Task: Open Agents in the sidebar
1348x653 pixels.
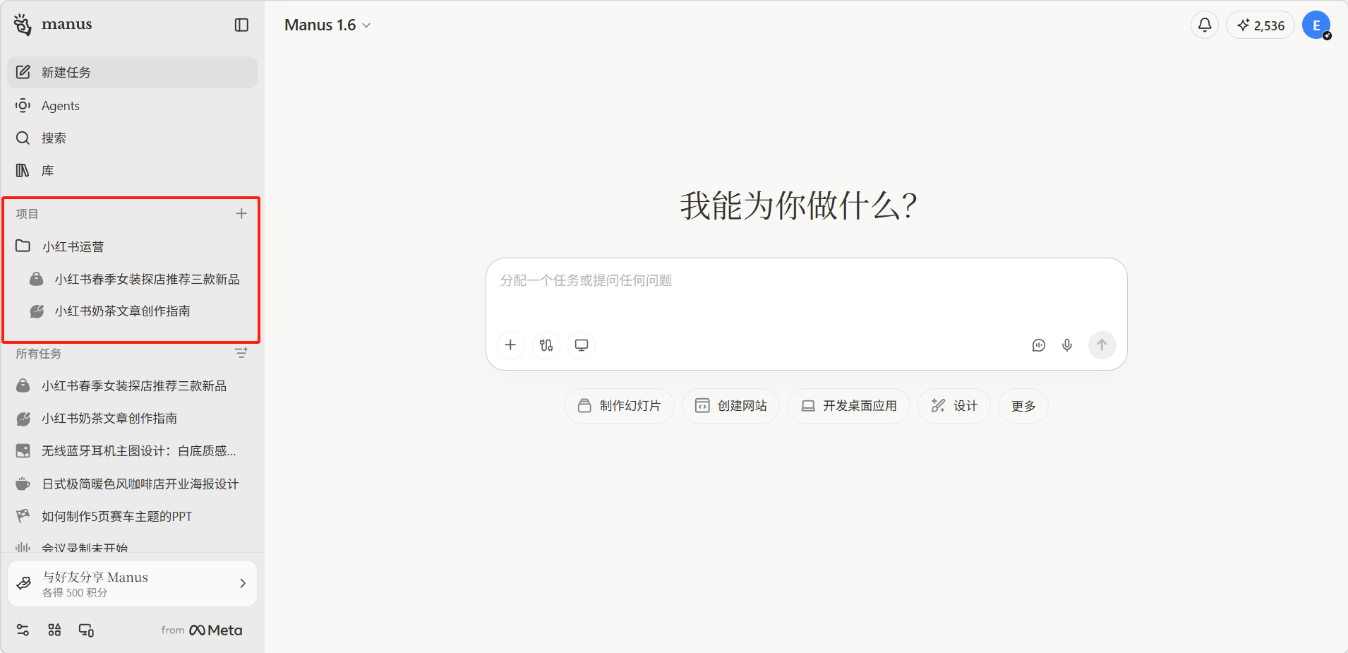Action: tap(61, 106)
